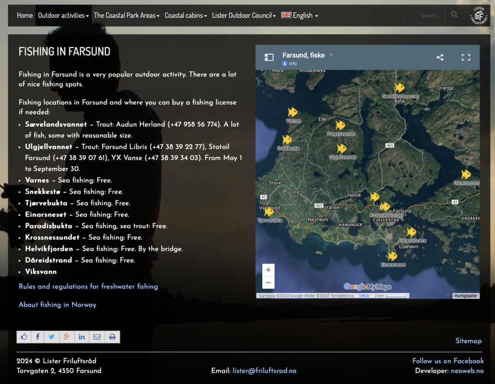Select the Ulgjellvannet list entry

pos(133,158)
